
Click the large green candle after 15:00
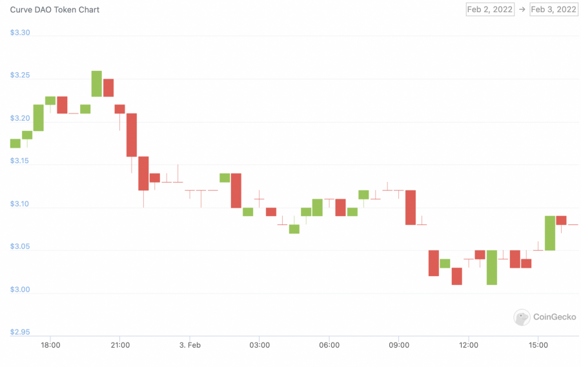pyautogui.click(x=550, y=233)
